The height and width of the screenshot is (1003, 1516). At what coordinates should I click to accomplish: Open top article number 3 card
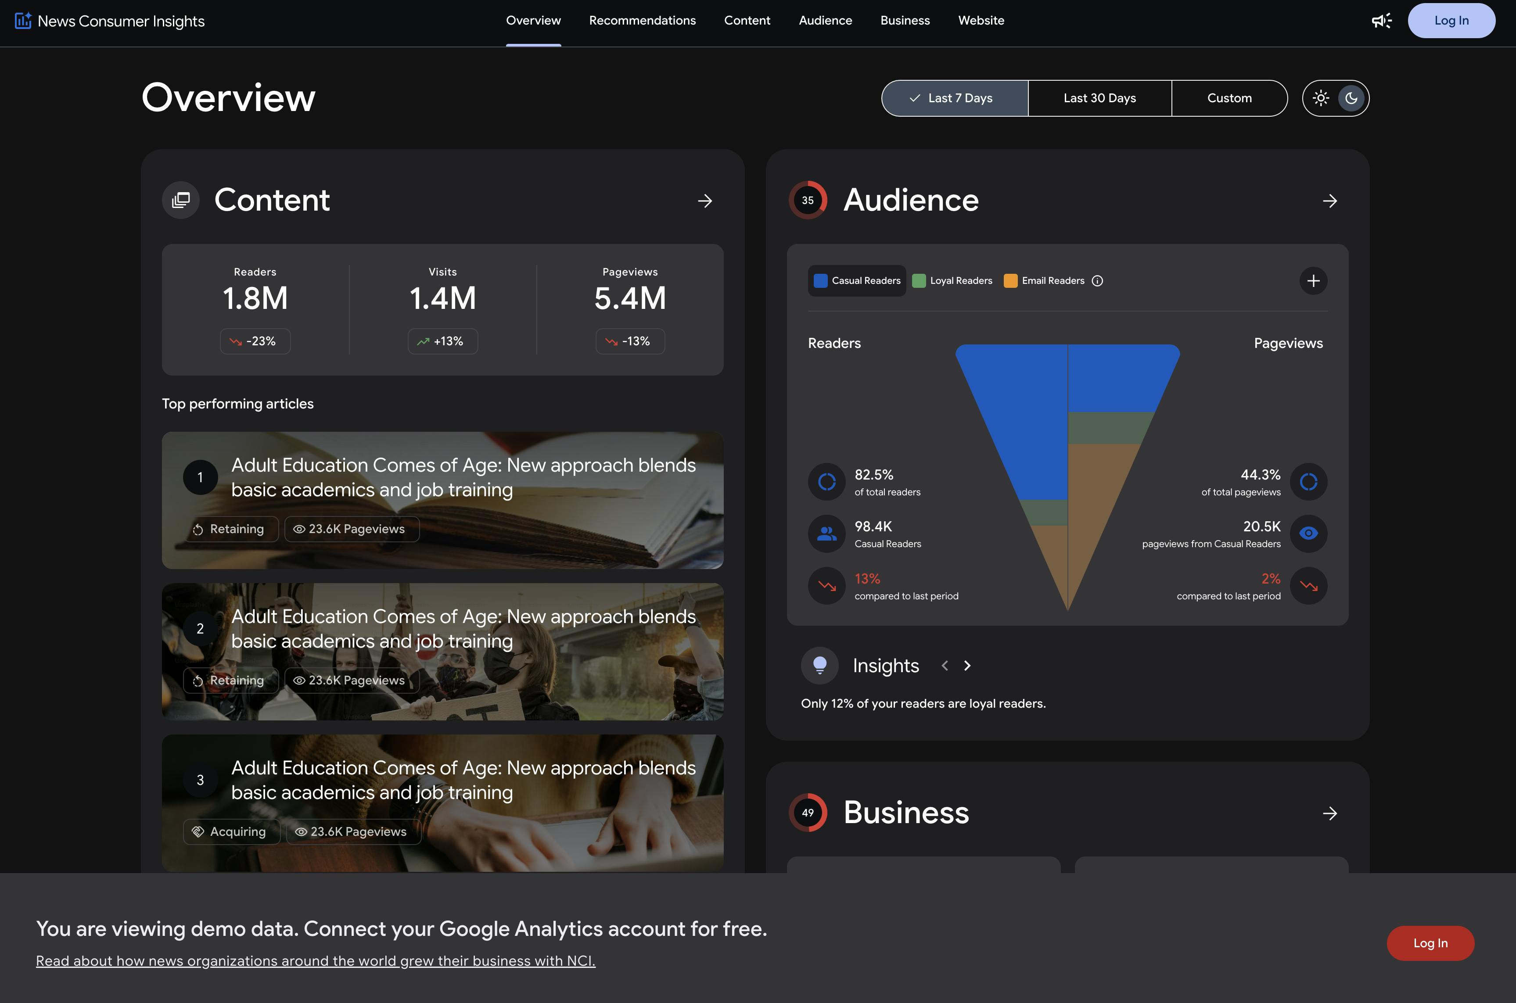pos(442,803)
